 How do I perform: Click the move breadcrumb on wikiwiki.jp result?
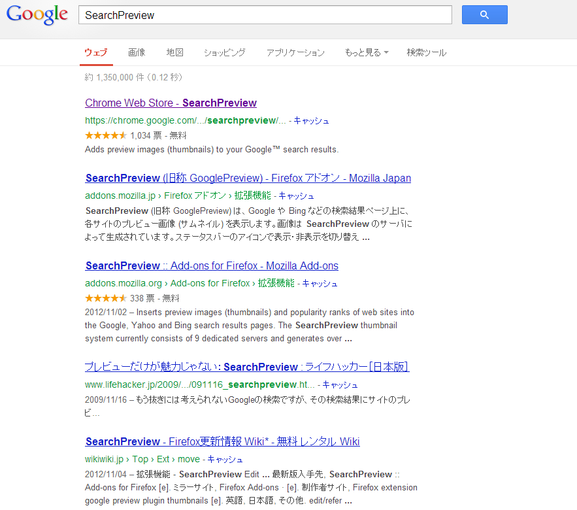pyautogui.click(x=189, y=459)
